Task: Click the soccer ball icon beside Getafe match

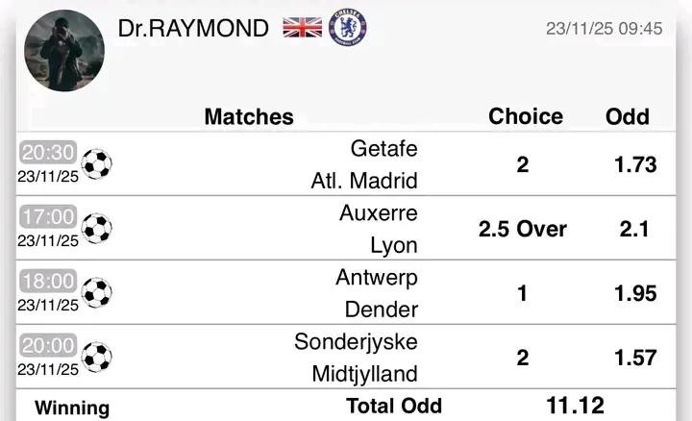Action: click(96, 164)
